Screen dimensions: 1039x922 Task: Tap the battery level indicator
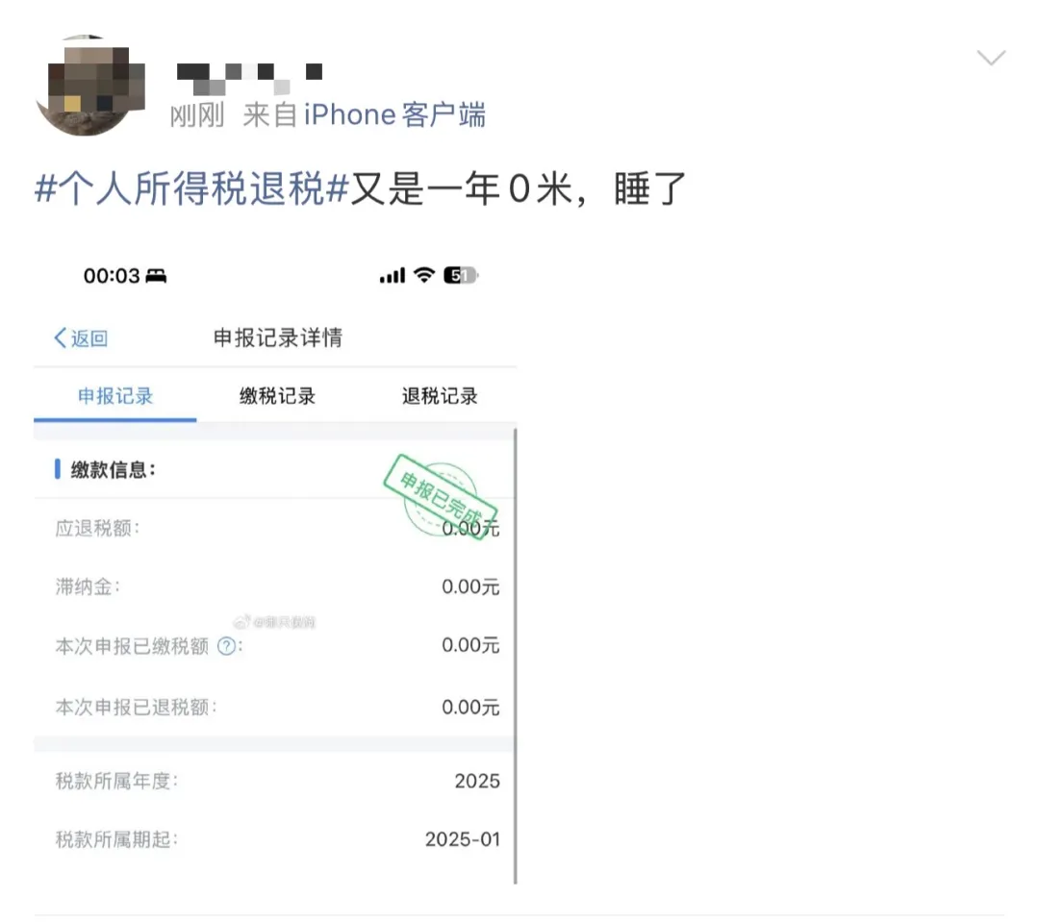[461, 275]
